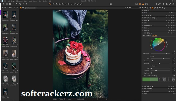Click green color tag under 7A8A9605.DNG
The width and height of the screenshot is (176, 101).
(11, 32)
